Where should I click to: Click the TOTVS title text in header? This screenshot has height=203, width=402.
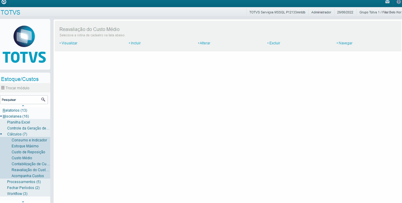(x=10, y=13)
